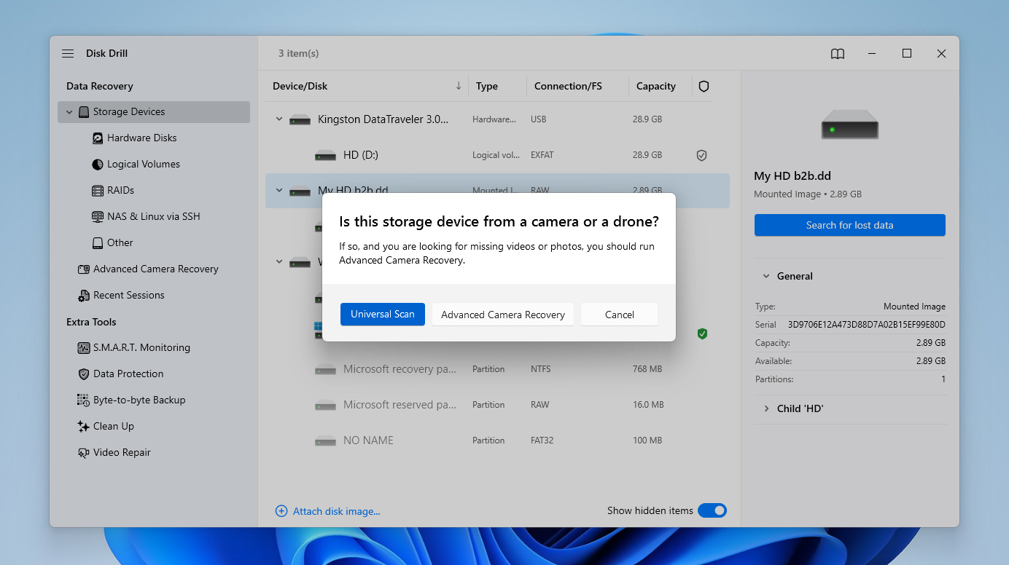Viewport: 1009px width, 565px height.
Task: Click the NO NAME partition icon
Action: pos(325,440)
